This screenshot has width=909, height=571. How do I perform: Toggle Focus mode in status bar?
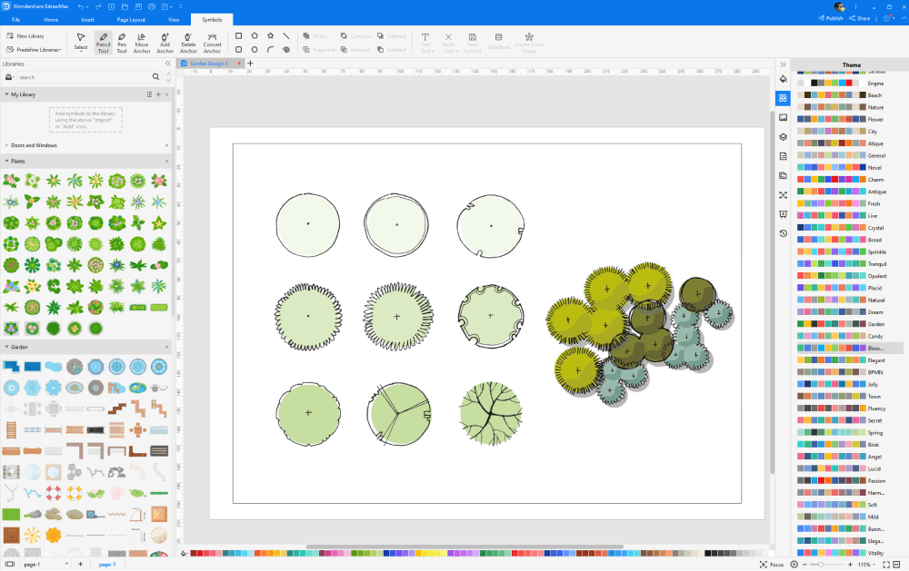click(x=772, y=565)
